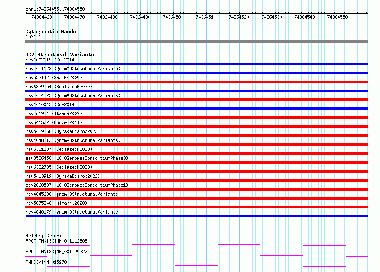
Task: Click the red bar for nsv4034573
Action: coord(196,100)
